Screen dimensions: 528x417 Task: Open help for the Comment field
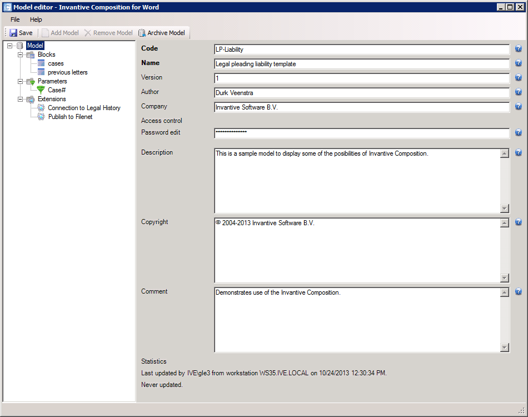coord(518,292)
